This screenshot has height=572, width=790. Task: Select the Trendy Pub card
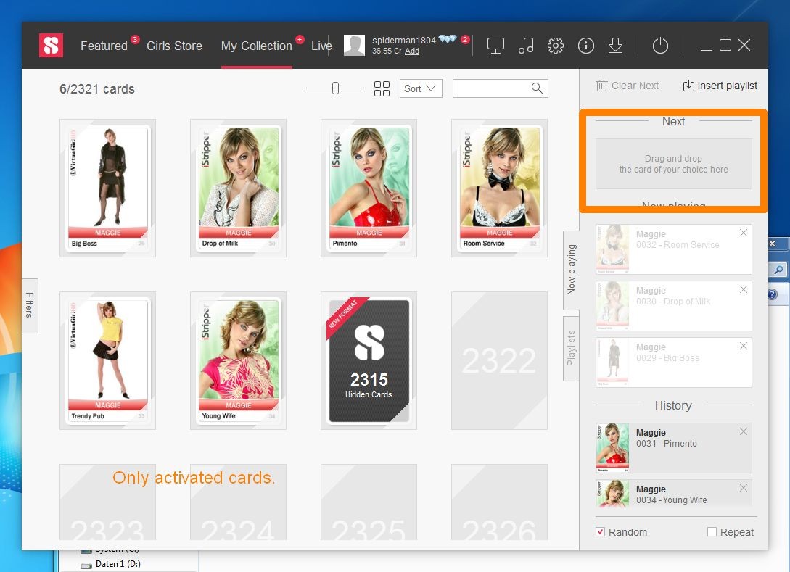(x=108, y=360)
